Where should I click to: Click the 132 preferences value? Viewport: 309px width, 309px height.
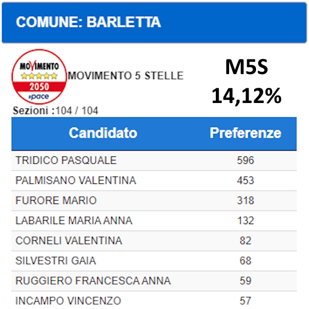[246, 221]
